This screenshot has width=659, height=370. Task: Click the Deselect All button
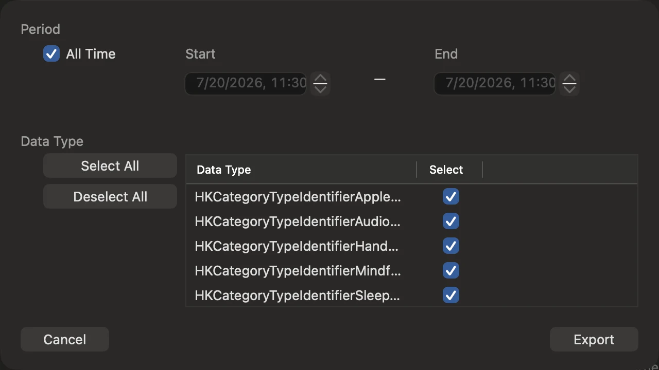click(x=110, y=197)
